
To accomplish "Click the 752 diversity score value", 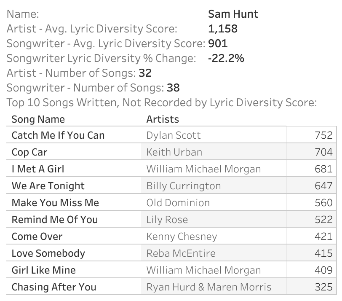I will pos(323,135).
